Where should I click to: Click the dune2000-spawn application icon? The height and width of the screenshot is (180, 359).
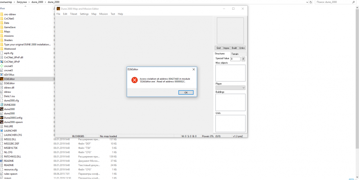tap(1, 122)
